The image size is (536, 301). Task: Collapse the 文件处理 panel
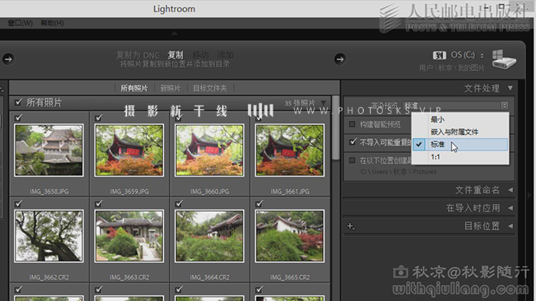(x=510, y=89)
